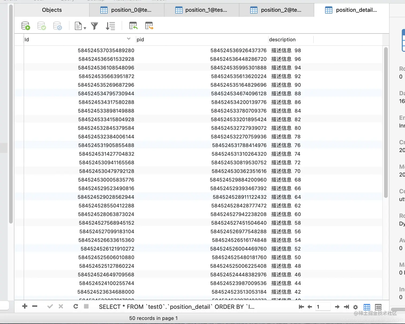Image resolution: width=405 pixels, height=324 pixels.
Task: Open the dropdown arrow beside the Text icon
Action: click(x=85, y=28)
